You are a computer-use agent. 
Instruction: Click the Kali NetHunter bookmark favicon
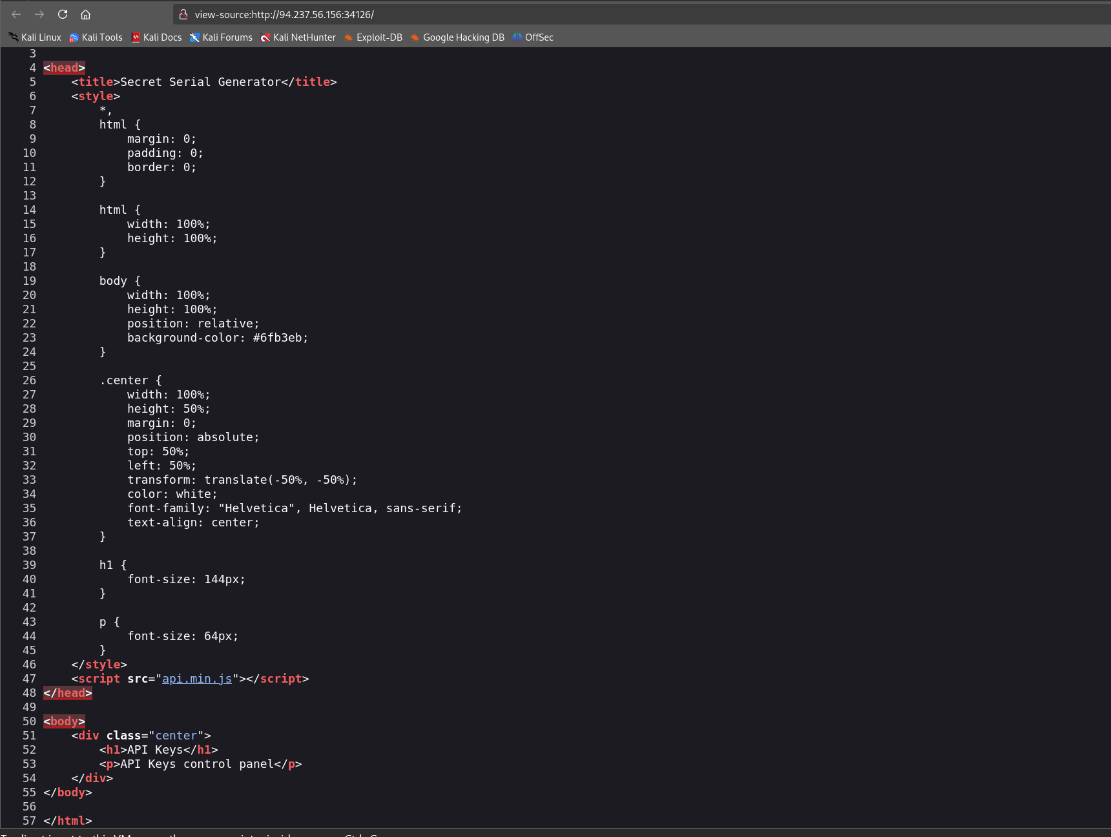click(x=265, y=37)
